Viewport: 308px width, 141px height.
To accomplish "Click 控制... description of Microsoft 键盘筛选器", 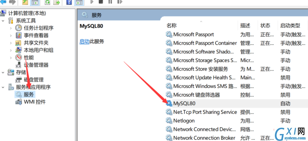I will [x=247, y=95].
